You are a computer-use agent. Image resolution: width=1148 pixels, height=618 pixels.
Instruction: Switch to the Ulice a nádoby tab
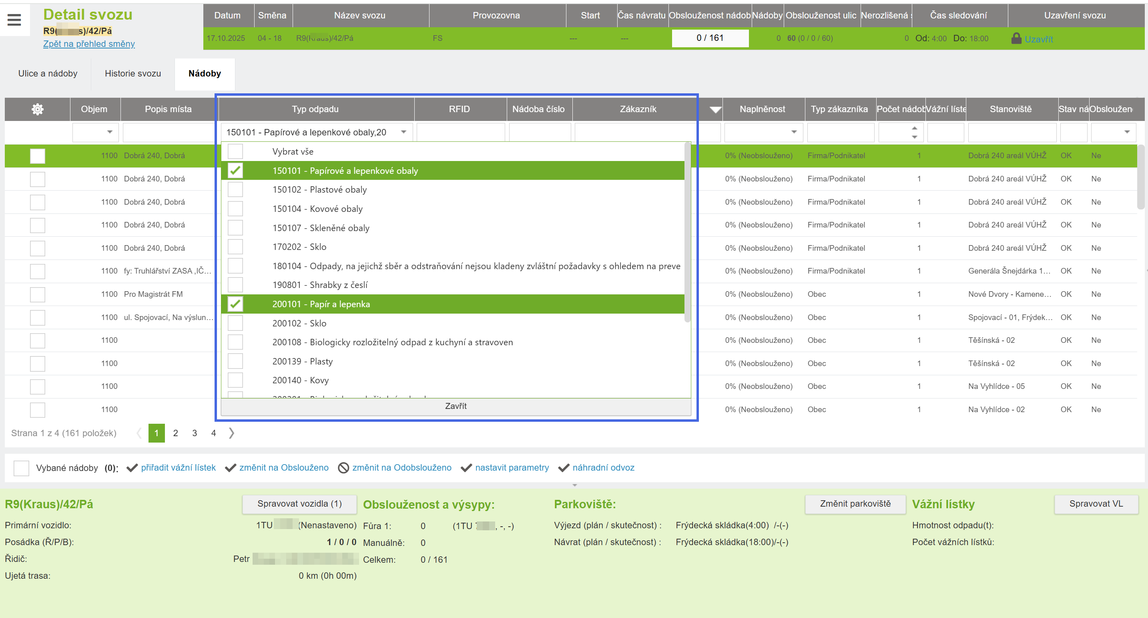coord(48,74)
